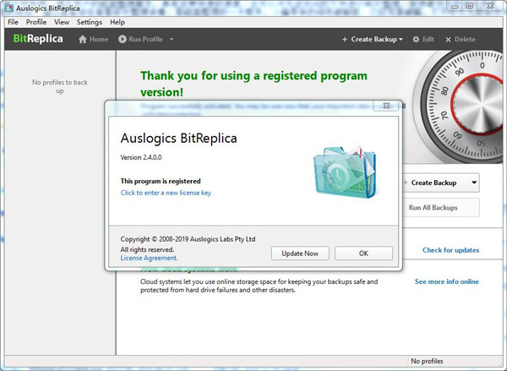507x371 pixels.
Task: Click See more info online link
Action: [x=446, y=281]
